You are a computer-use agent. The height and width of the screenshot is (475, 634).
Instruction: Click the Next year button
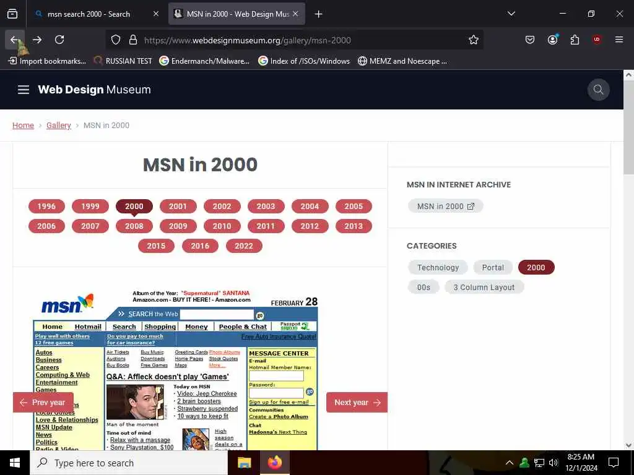click(357, 402)
